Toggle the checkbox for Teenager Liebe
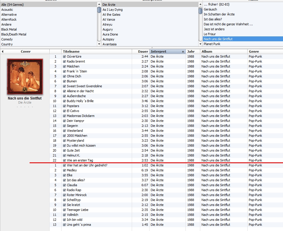This screenshot has height=231, width=283. click(64, 210)
